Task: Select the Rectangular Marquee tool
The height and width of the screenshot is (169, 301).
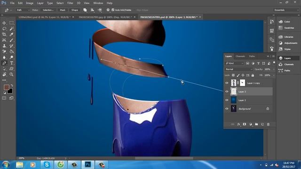Action: point(11,23)
